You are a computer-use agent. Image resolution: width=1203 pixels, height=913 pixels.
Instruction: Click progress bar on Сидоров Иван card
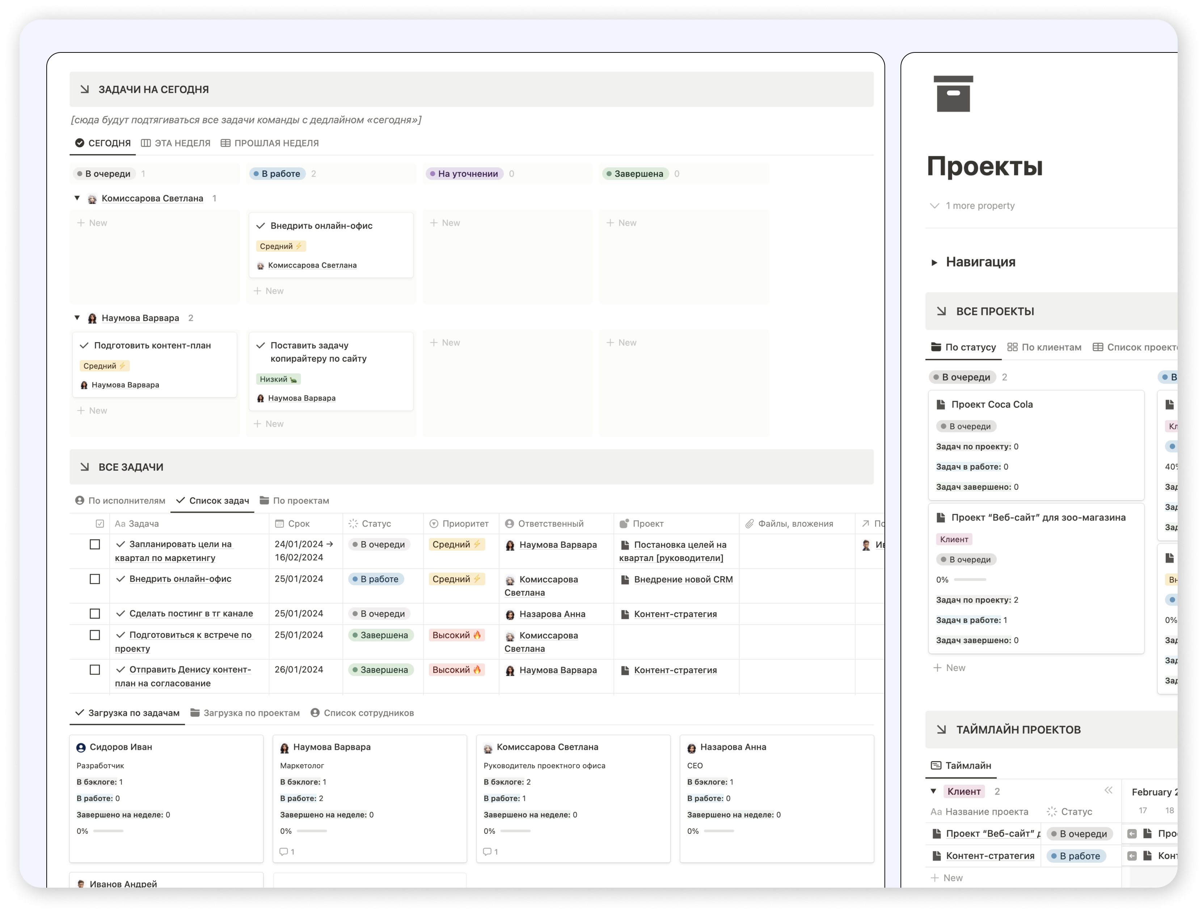pyautogui.click(x=108, y=831)
